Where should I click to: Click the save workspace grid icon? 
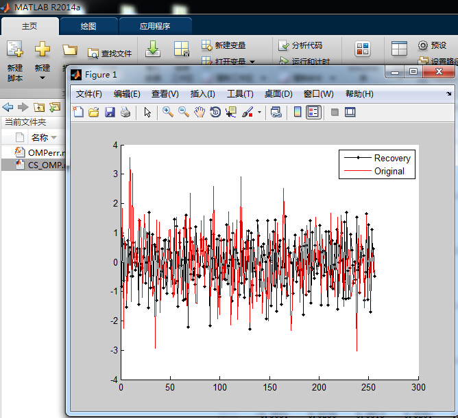pyautogui.click(x=182, y=49)
